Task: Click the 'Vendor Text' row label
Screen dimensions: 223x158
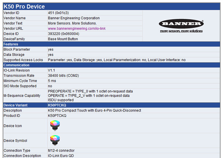Action: pos(13,23)
